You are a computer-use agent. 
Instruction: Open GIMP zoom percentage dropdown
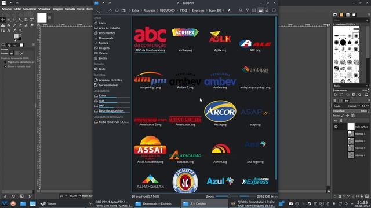[76, 196]
